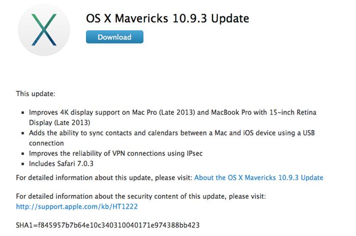356x236 pixels.
Task: Click the wrapped 'Display (Late 2013)' text
Action: coord(60,122)
